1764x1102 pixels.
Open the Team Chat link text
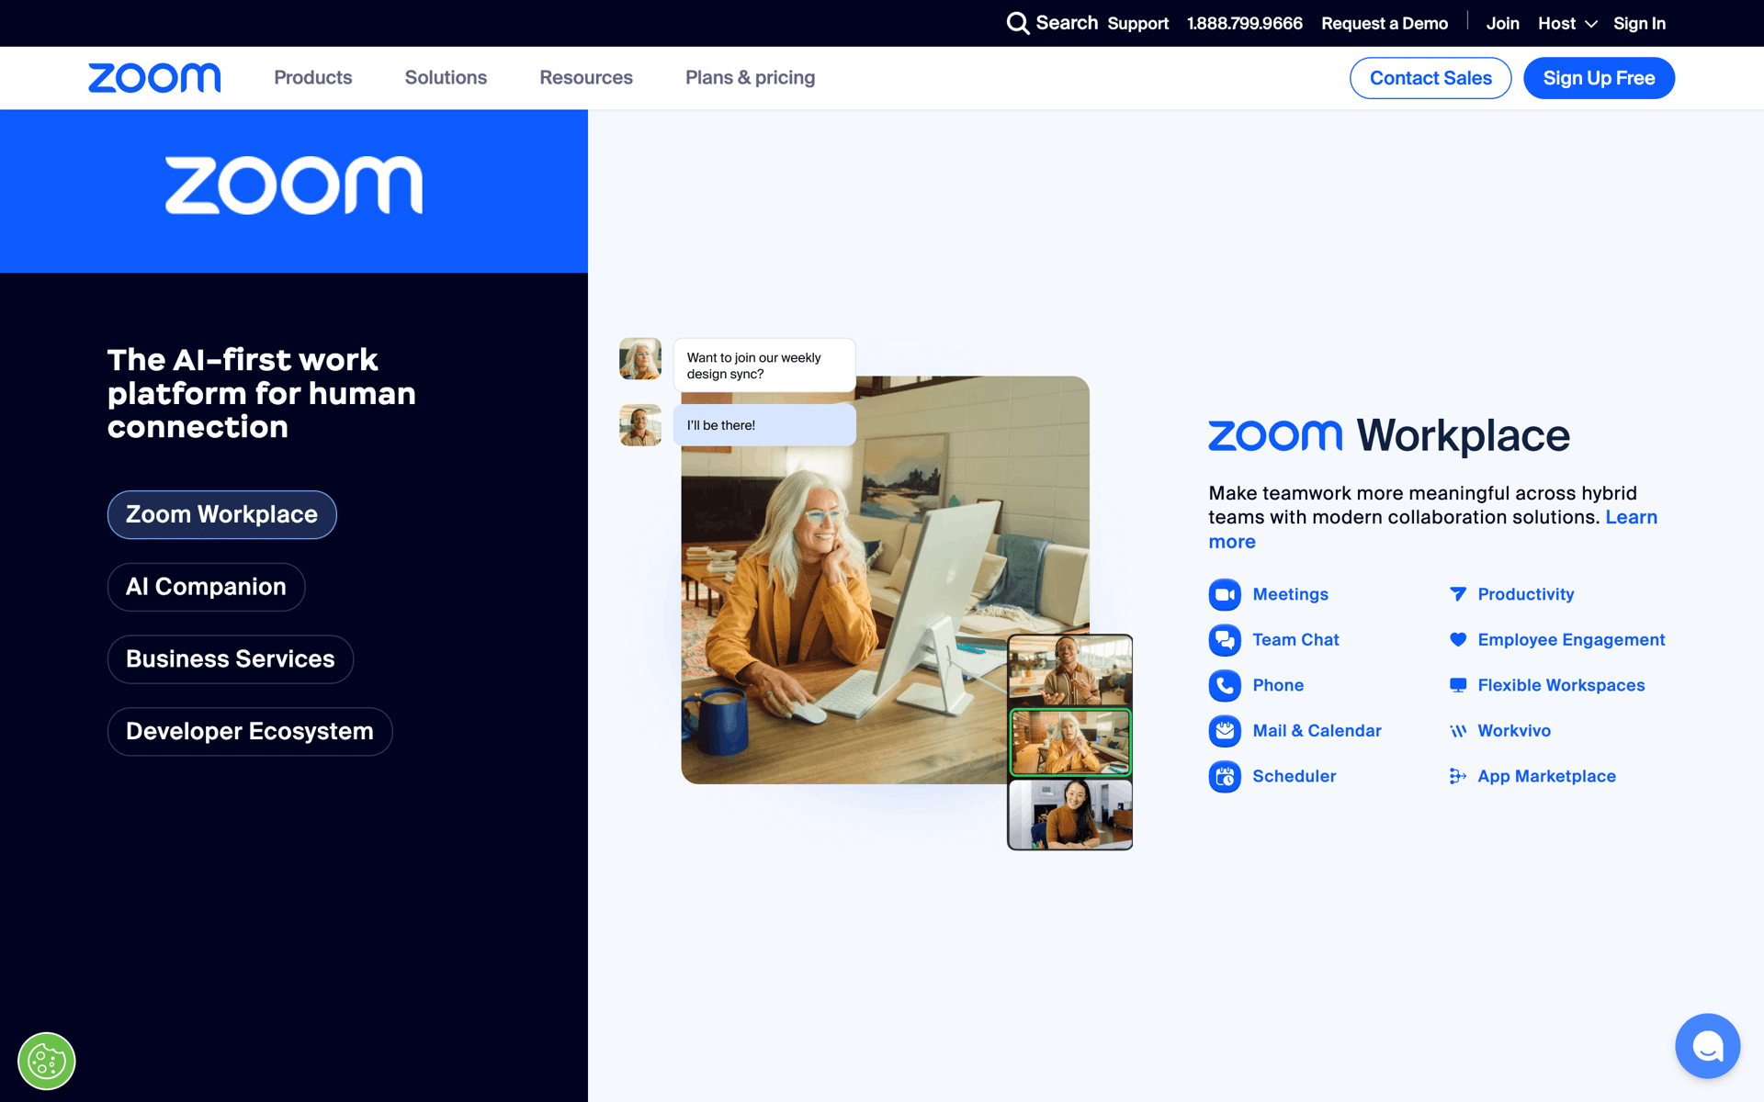[x=1295, y=640]
